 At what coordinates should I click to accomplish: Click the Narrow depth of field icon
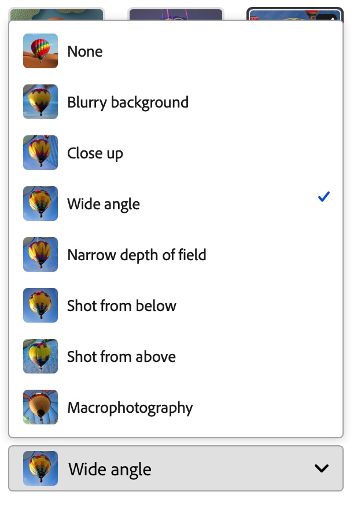tap(40, 254)
